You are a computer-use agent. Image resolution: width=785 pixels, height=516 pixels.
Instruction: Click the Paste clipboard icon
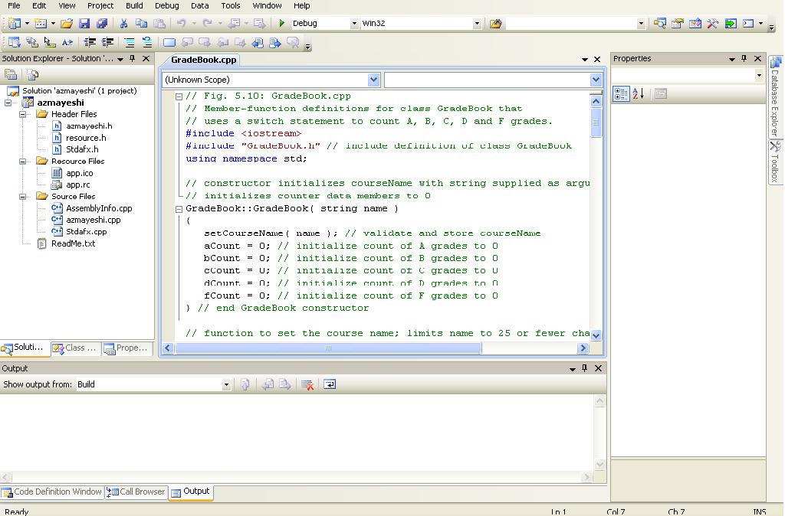click(159, 23)
